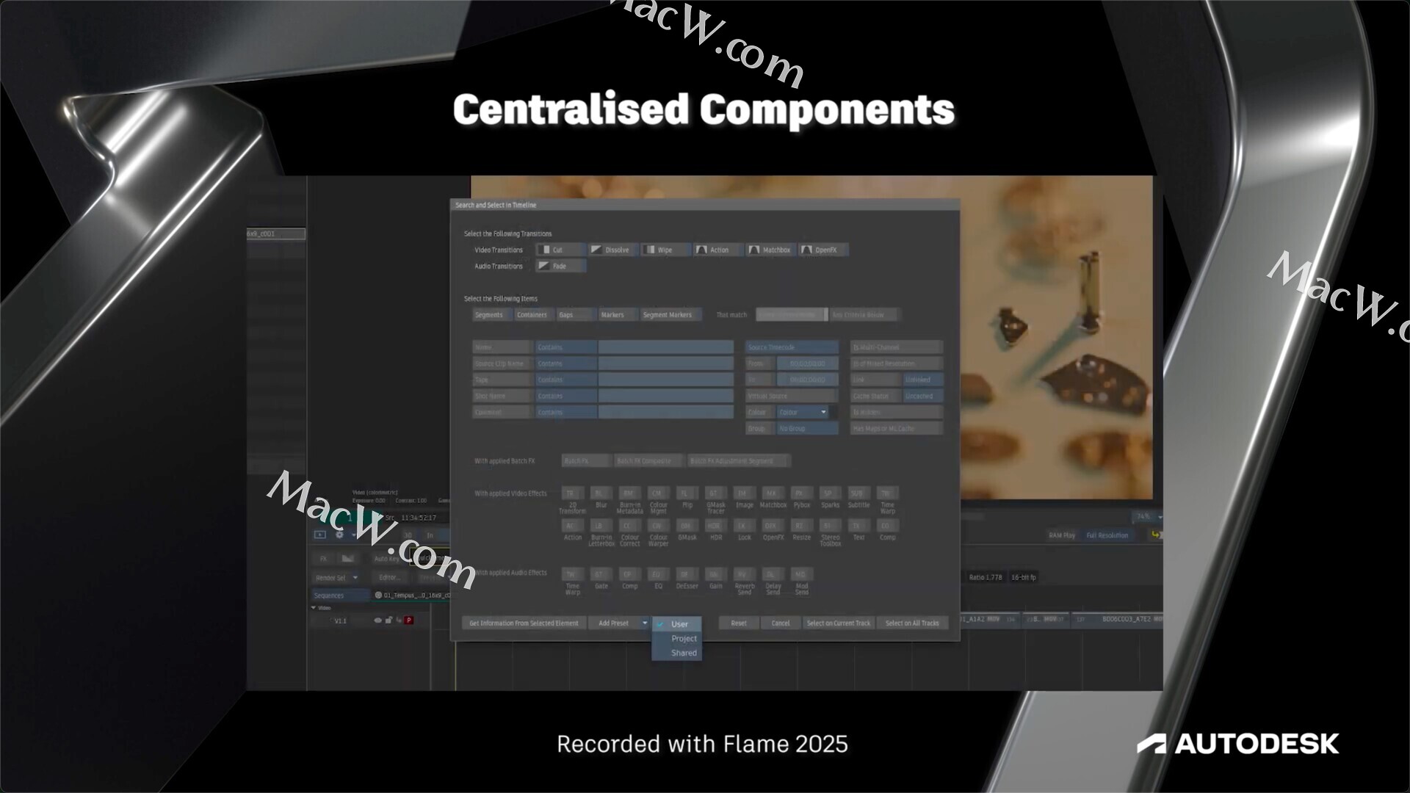Viewport: 1410px width, 793px height.
Task: Click the Colour Mgmt effect icon
Action: (x=657, y=493)
